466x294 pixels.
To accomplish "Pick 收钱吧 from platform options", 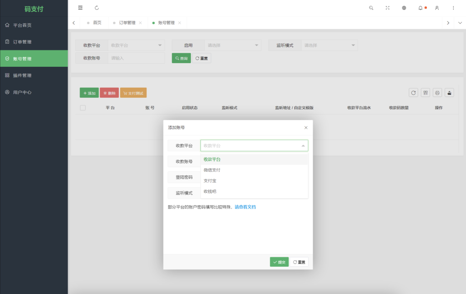I will [x=210, y=191].
